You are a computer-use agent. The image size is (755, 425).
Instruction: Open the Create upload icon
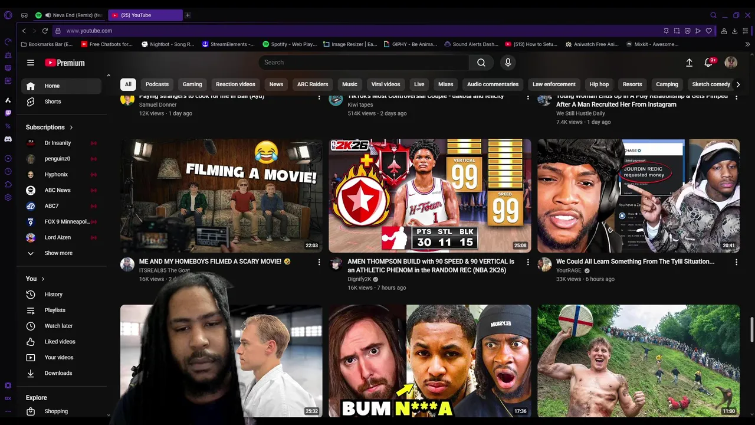[689, 63]
